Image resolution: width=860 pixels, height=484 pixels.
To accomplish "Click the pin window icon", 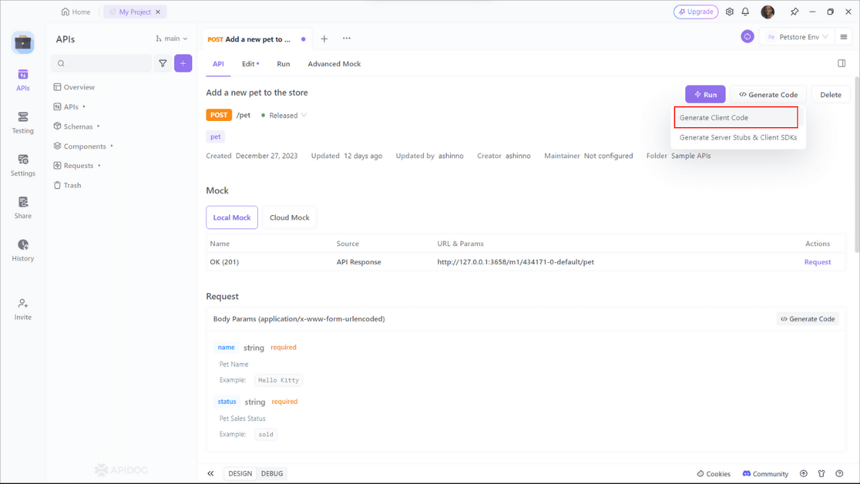I will 794,12.
